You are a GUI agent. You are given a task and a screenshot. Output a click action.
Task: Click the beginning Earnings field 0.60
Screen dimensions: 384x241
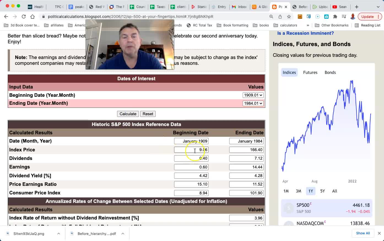pos(191,167)
